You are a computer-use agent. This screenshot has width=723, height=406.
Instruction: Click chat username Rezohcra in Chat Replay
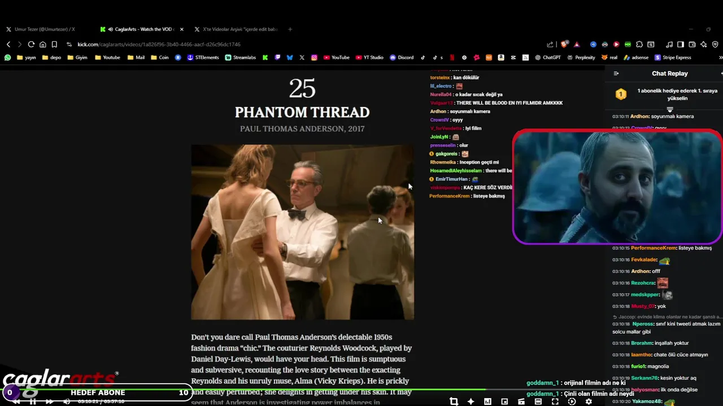643,283
